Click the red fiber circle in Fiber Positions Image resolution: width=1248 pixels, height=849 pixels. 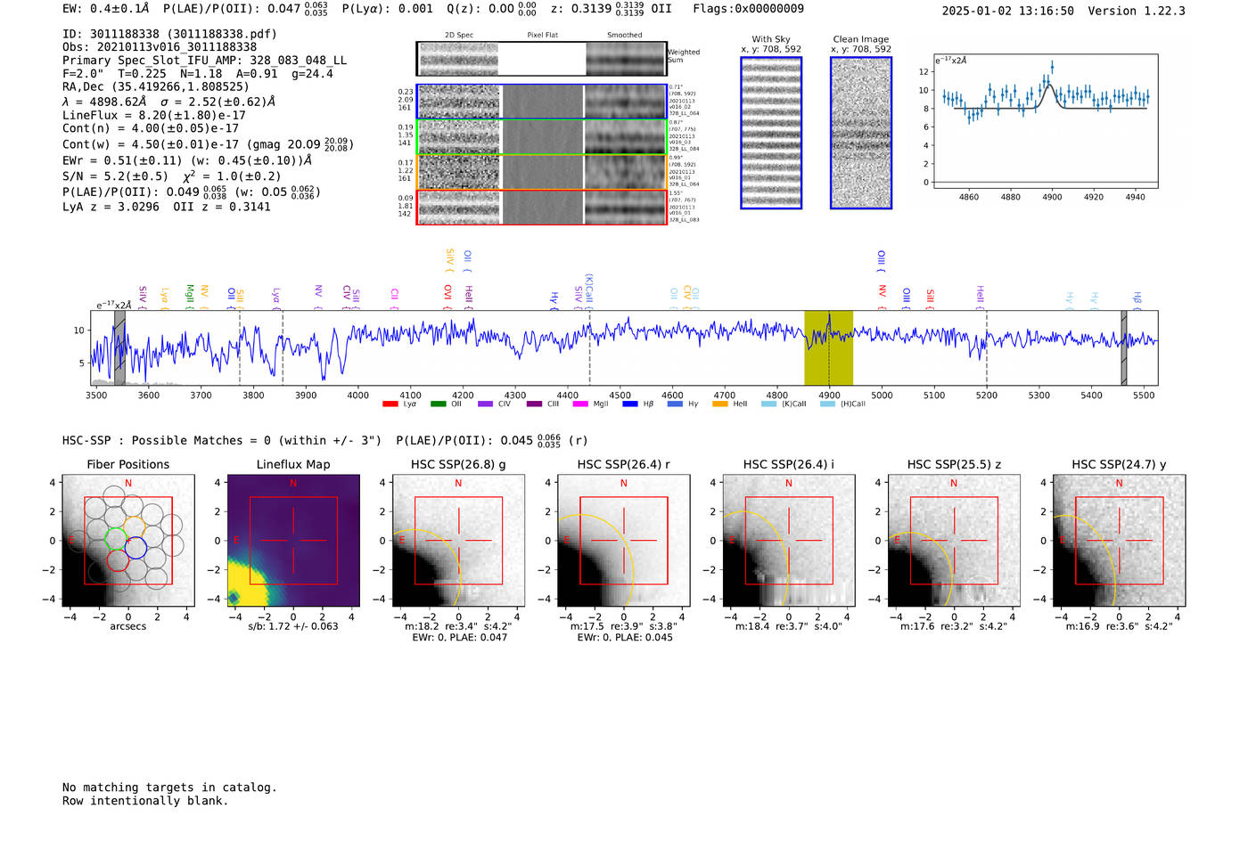(118, 560)
